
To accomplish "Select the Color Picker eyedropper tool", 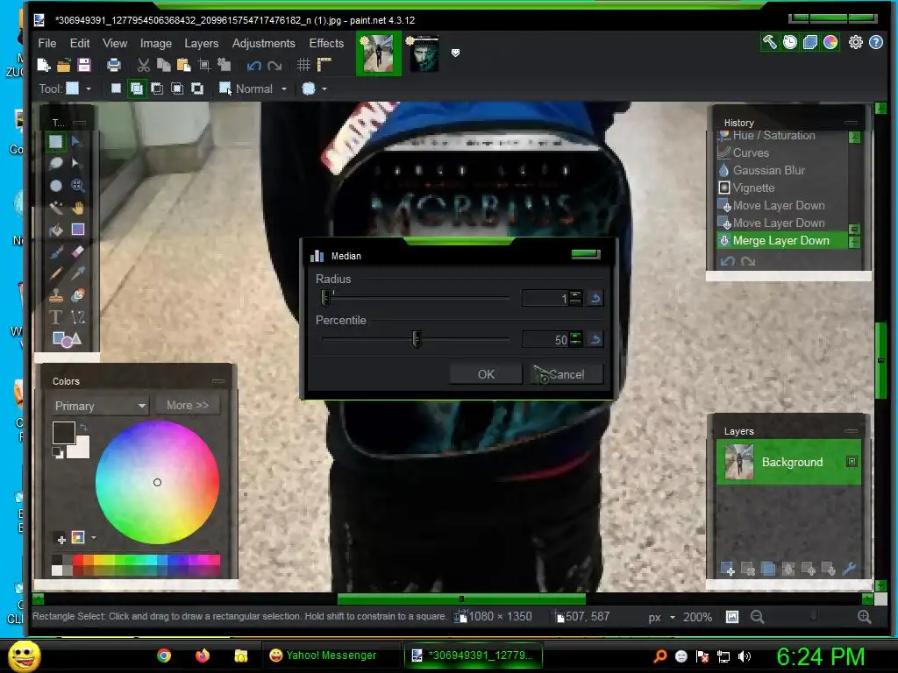I will 77,273.
